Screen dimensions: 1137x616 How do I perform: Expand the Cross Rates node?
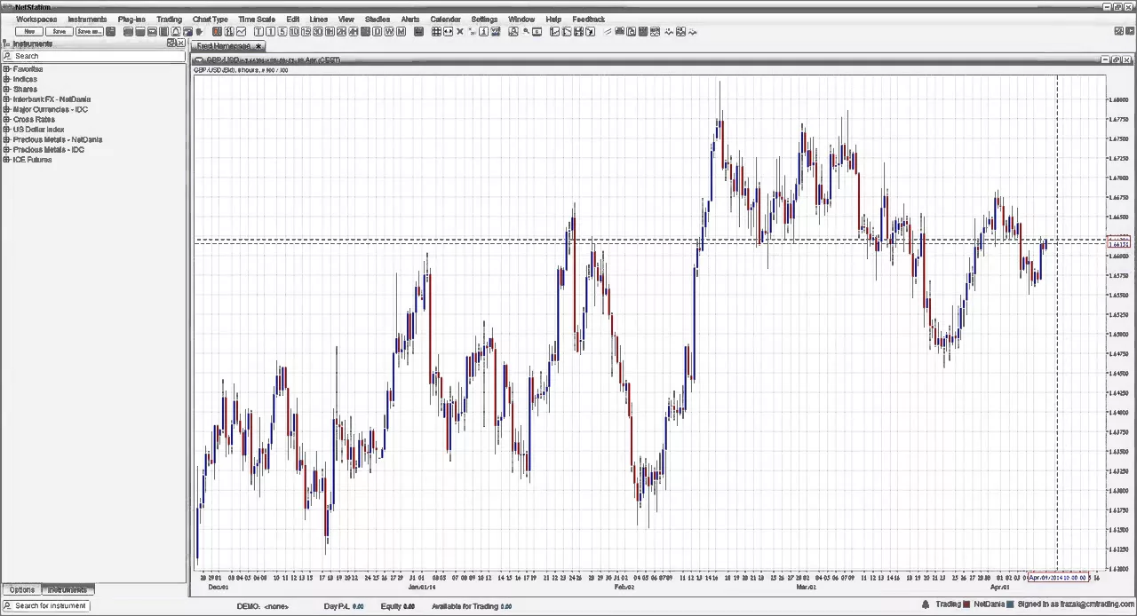[x=6, y=119]
